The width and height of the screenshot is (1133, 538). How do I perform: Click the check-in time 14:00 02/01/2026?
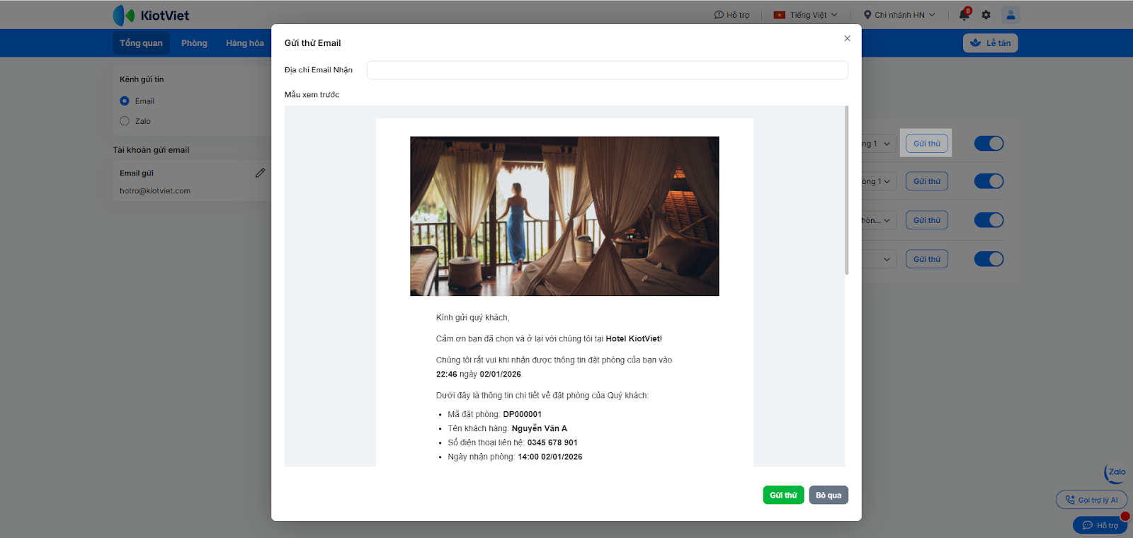550,457
